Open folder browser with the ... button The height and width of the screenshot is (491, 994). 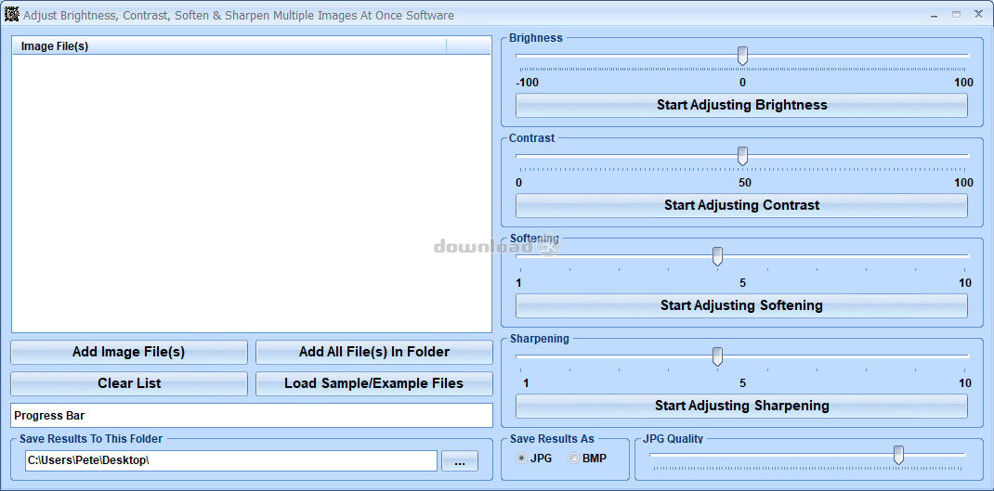(460, 461)
